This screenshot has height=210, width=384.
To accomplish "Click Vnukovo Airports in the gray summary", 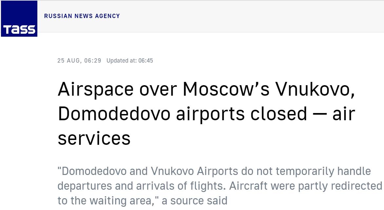I will (194, 171).
